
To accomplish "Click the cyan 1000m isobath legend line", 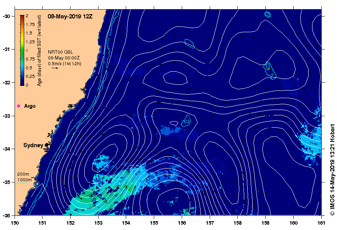I will 23,183.
